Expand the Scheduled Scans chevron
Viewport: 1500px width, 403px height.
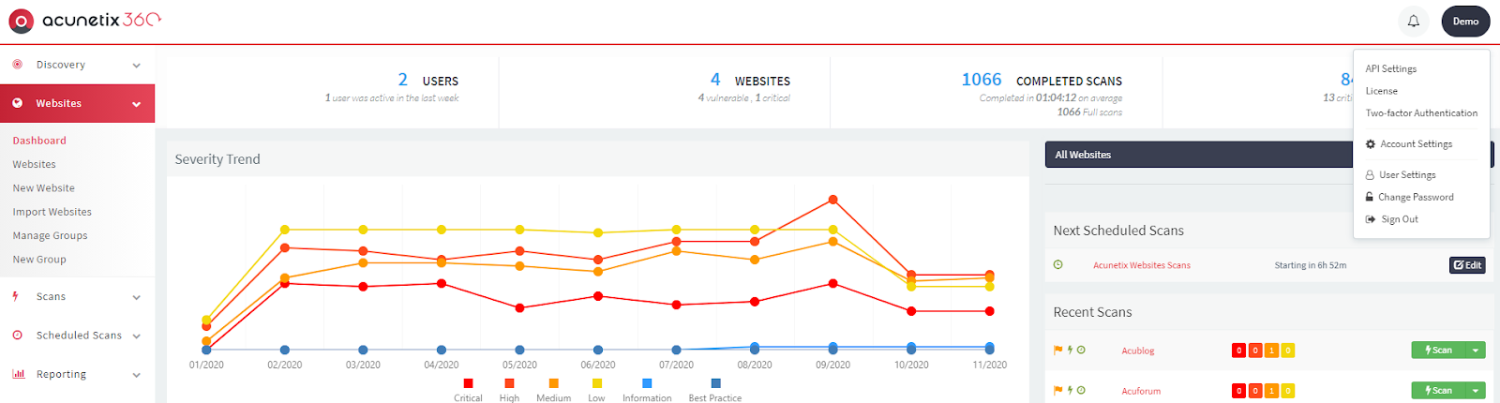coord(136,336)
